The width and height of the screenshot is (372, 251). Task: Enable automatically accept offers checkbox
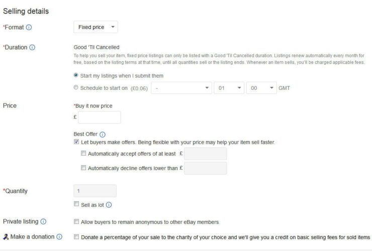point(83,154)
